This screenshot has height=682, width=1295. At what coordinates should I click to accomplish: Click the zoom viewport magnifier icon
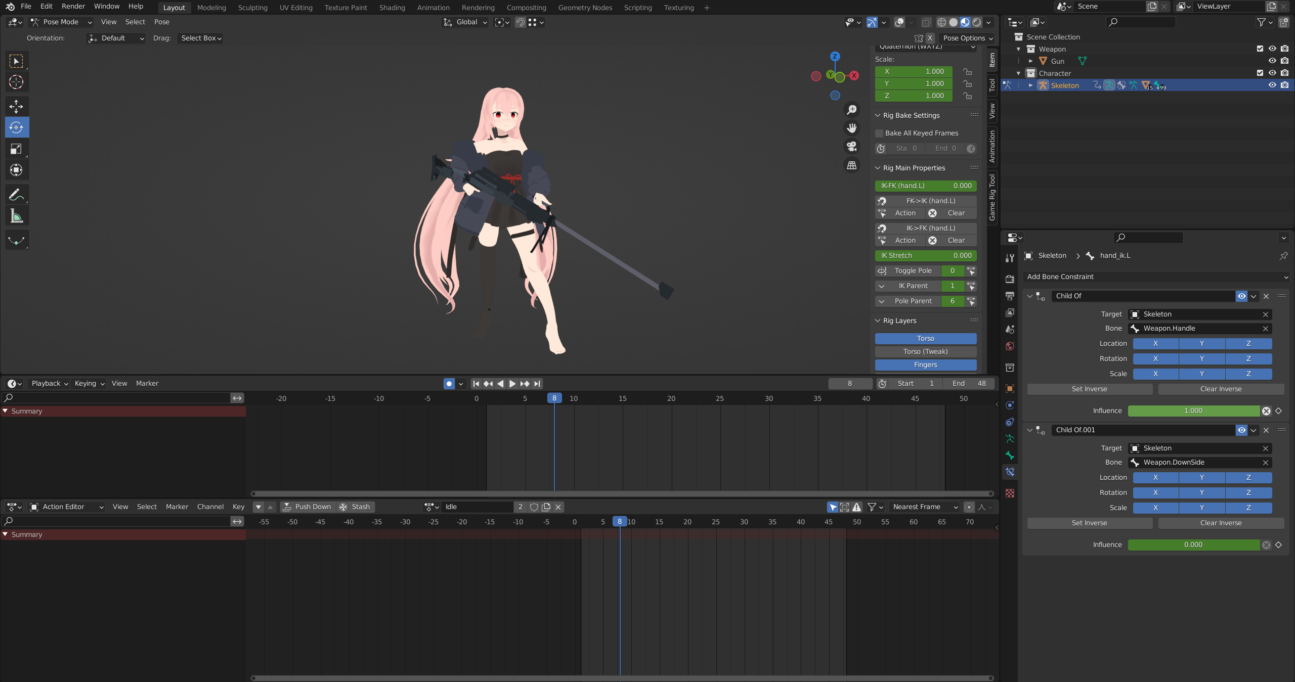852,110
